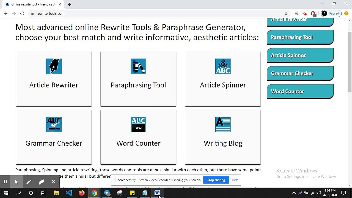
Task: Hide the screen sharing notification bar
Action: [235, 180]
